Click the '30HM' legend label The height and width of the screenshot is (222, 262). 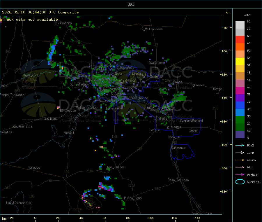pyautogui.click(x=250, y=153)
